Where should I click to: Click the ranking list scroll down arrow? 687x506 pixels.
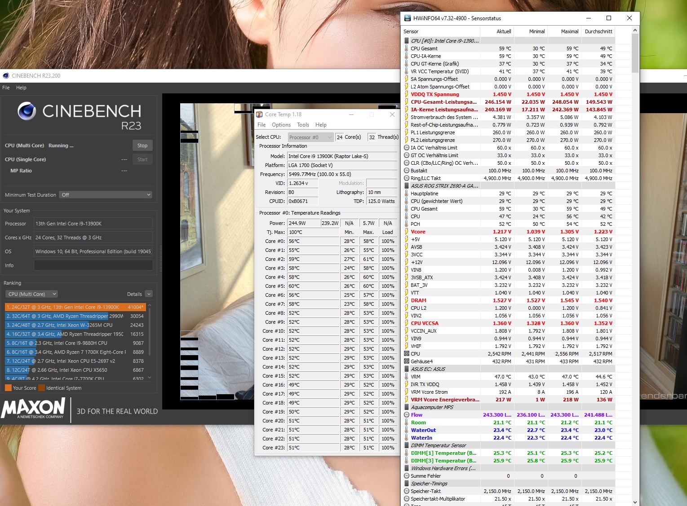click(150, 378)
